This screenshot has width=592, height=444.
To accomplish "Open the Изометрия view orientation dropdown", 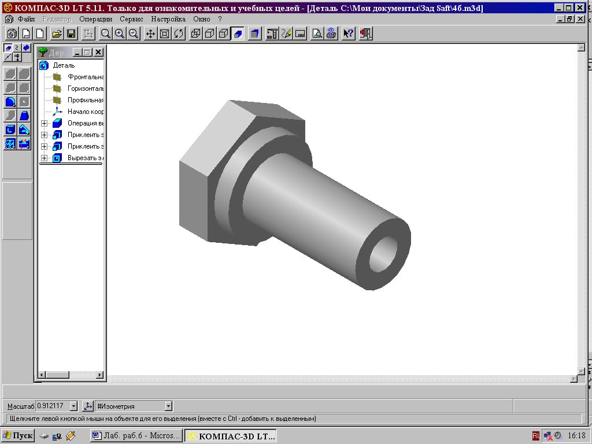I will tap(168, 406).
